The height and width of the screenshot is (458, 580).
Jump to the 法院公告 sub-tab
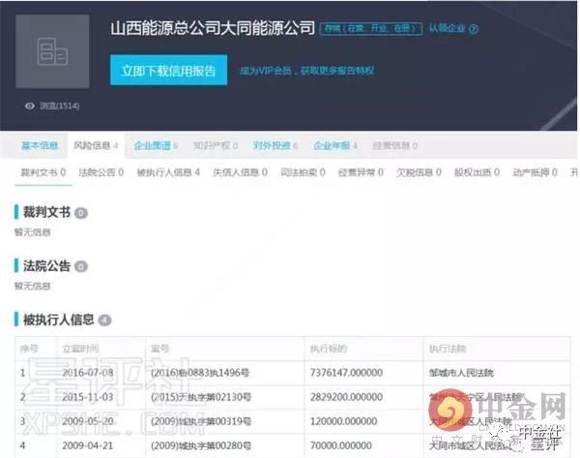(x=101, y=172)
